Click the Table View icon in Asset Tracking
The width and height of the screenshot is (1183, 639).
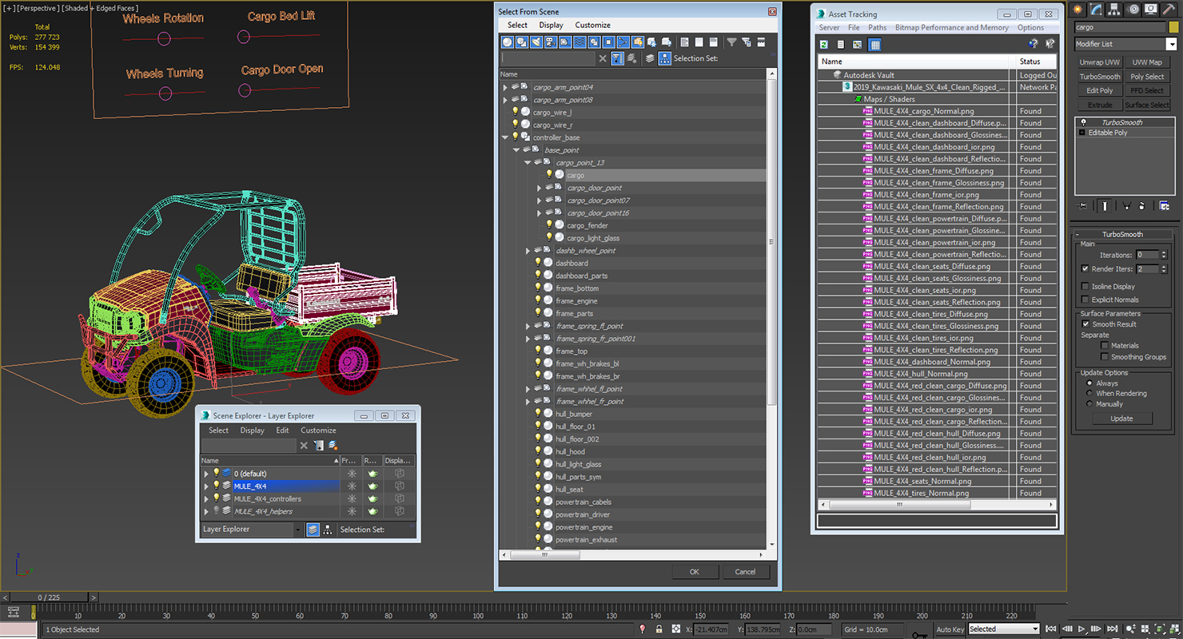875,45
